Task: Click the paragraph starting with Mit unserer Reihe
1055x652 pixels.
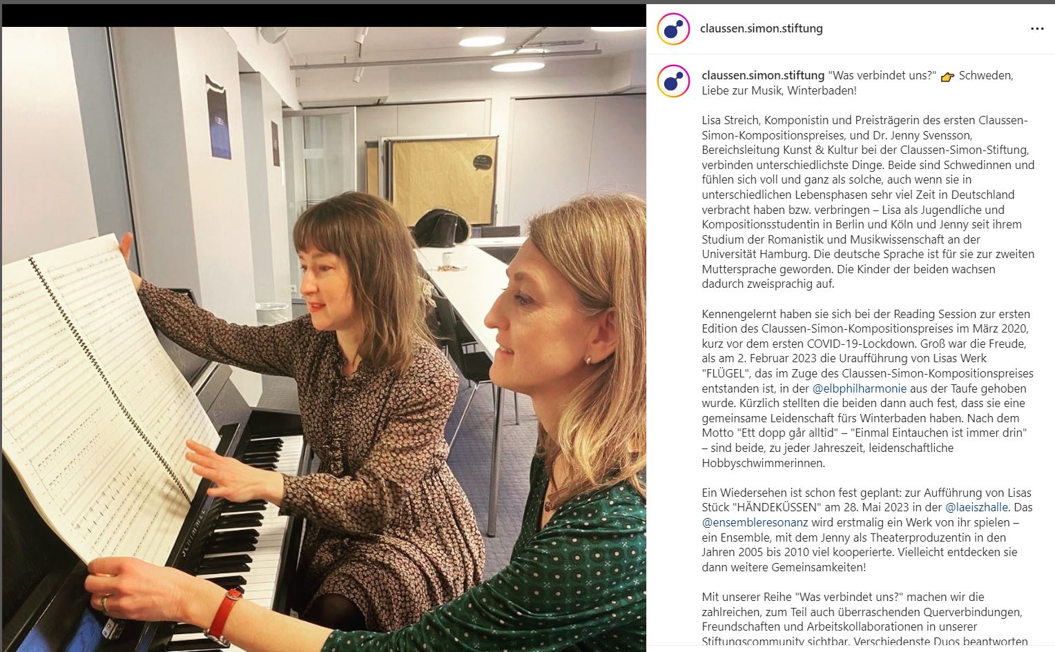Action: 868,619
